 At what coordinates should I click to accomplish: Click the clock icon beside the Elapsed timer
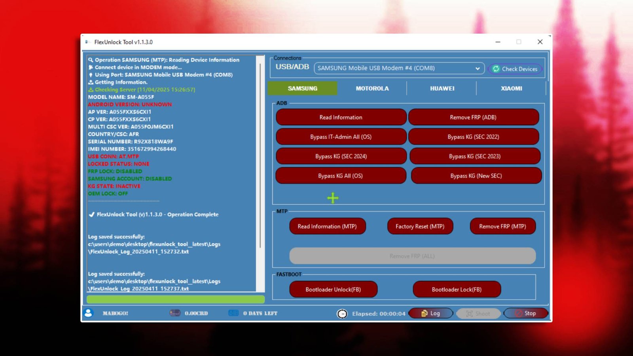[x=342, y=313]
